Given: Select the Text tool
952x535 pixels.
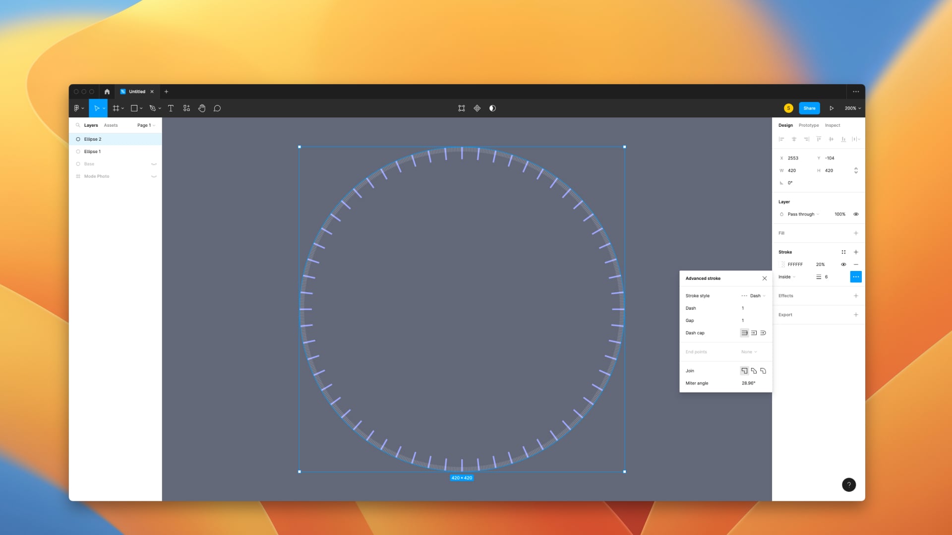Looking at the screenshot, I should tap(171, 108).
